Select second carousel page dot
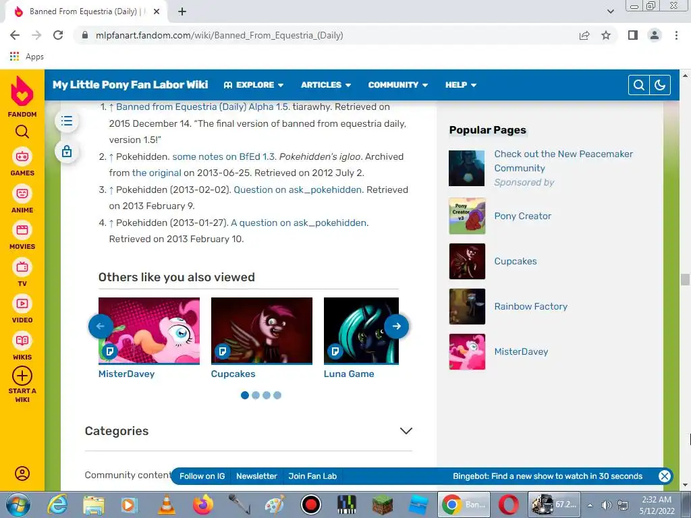 point(256,395)
